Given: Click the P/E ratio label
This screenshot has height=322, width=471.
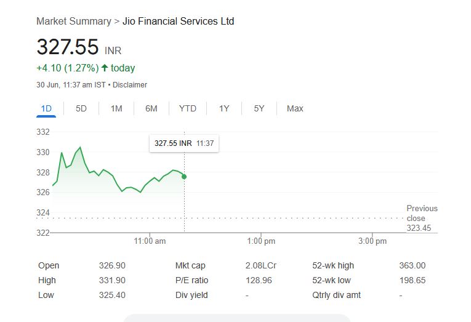Looking at the screenshot, I should pyautogui.click(x=192, y=281).
